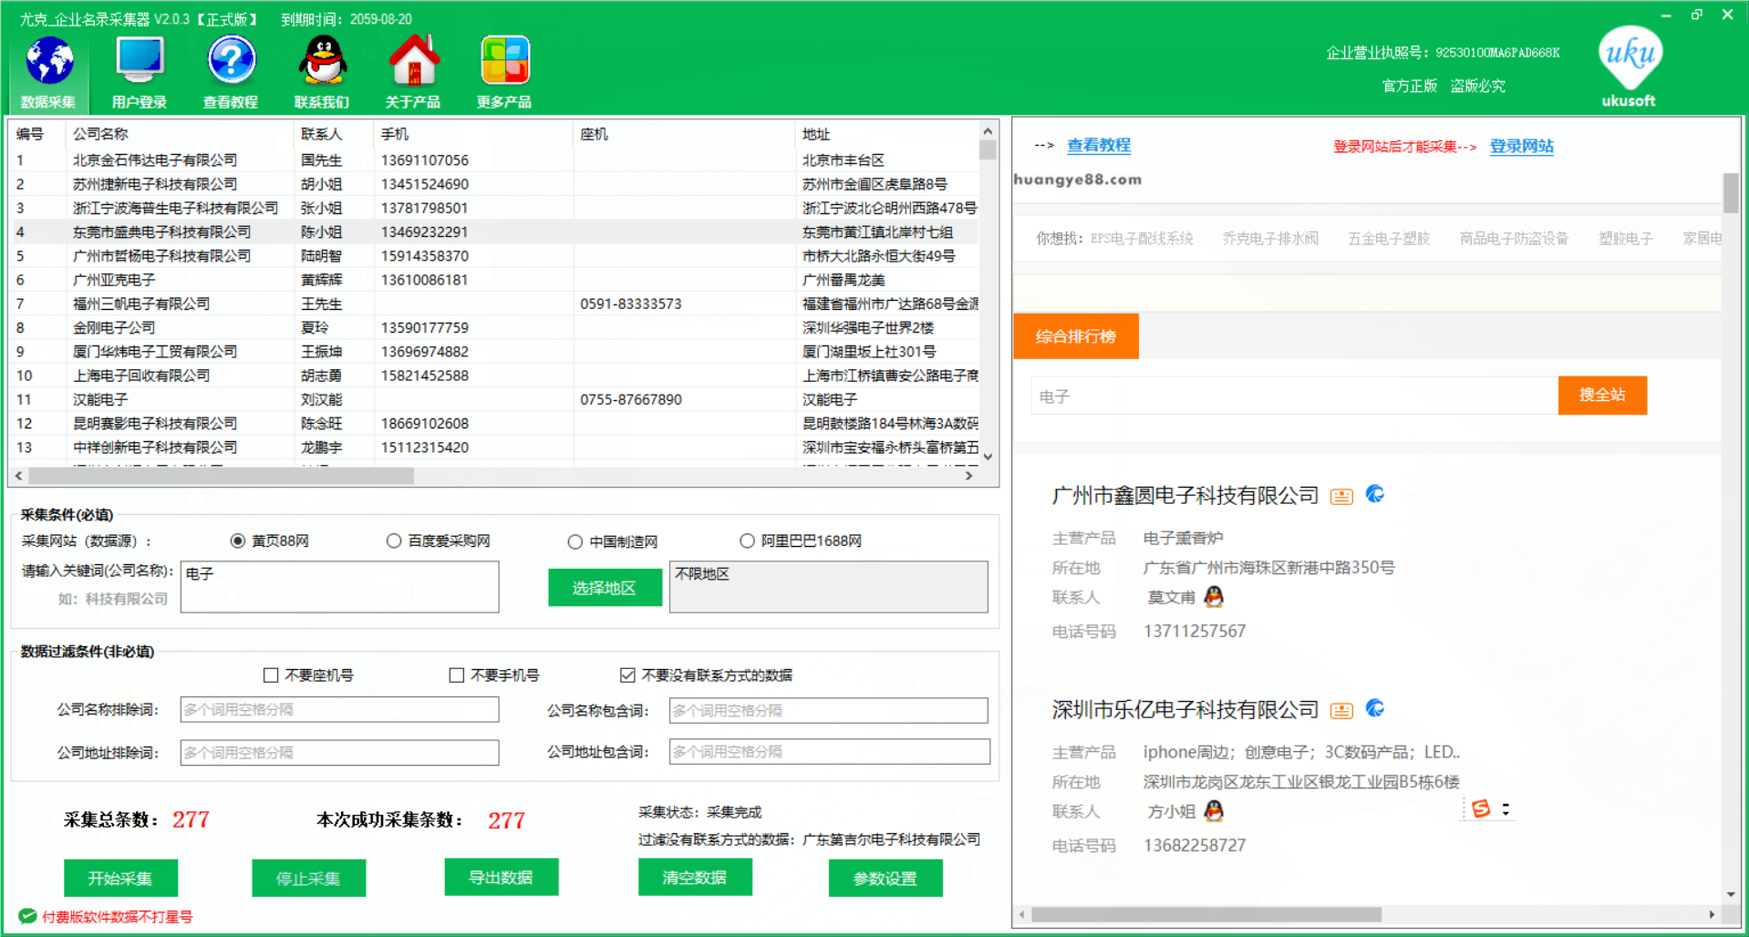Click the browser panel horizontal scroll right arrow
The height and width of the screenshot is (937, 1749).
coord(1713,914)
